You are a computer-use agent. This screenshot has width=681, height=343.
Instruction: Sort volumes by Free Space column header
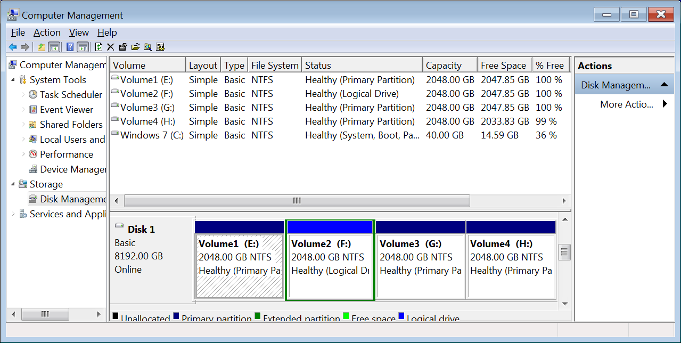click(503, 66)
